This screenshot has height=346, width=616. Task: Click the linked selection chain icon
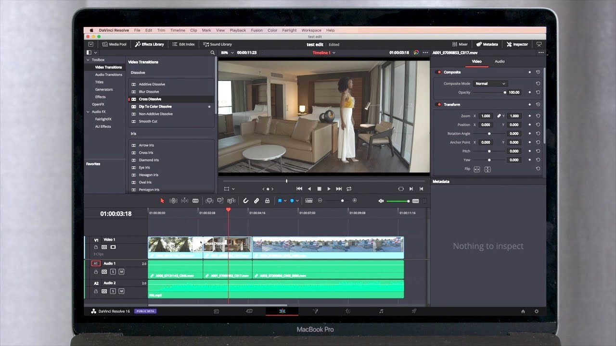point(257,200)
